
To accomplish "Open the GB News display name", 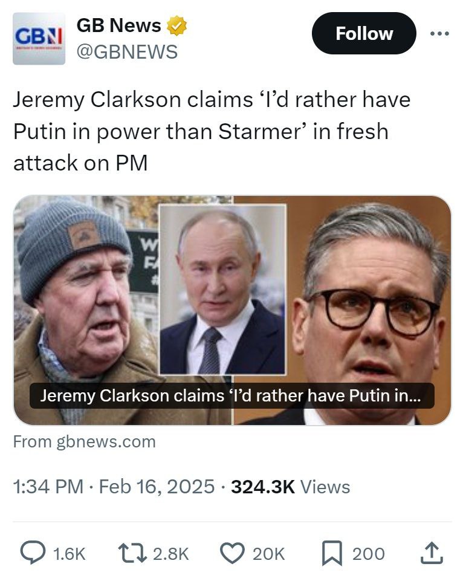I will pos(119,25).
